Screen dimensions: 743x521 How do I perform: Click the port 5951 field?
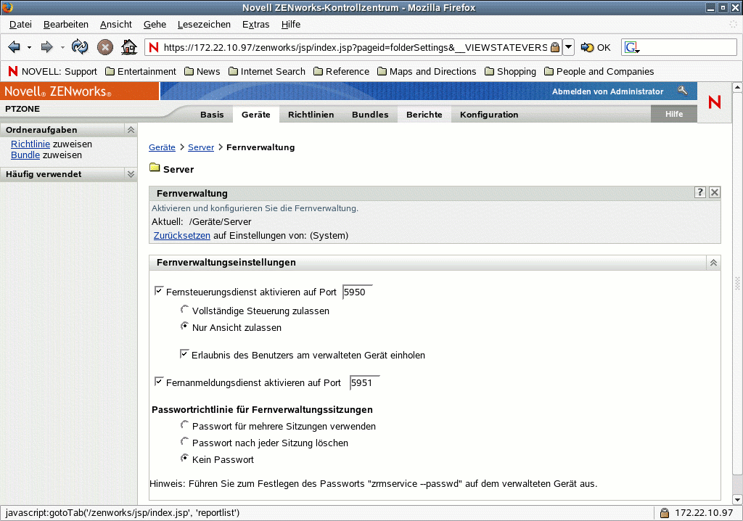pyautogui.click(x=365, y=382)
